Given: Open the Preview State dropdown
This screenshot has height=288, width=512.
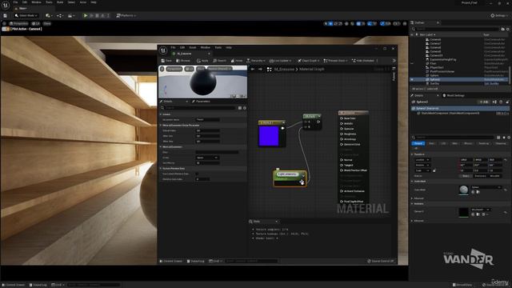Looking at the screenshot, I should [x=335, y=61].
